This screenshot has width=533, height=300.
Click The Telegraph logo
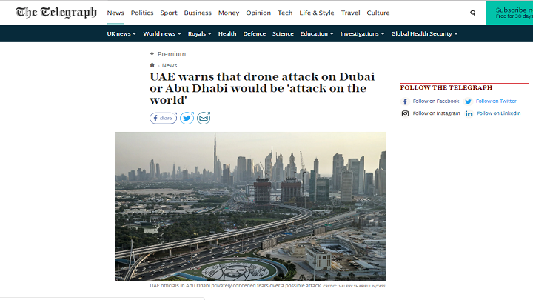[56, 13]
